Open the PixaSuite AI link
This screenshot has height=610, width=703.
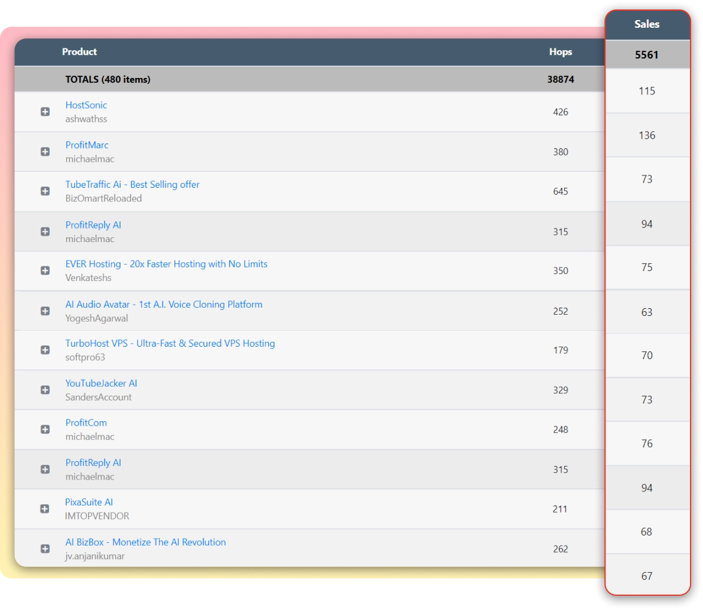[x=89, y=502]
